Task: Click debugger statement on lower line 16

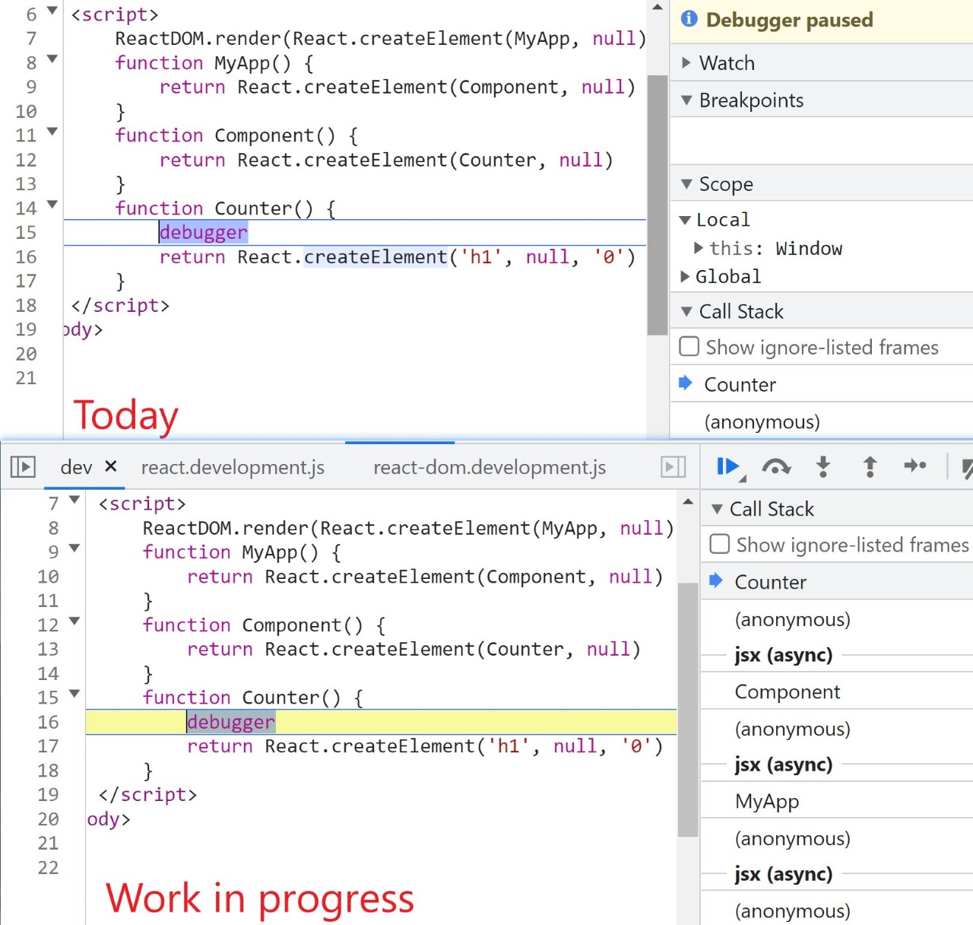Action: pyautogui.click(x=231, y=722)
